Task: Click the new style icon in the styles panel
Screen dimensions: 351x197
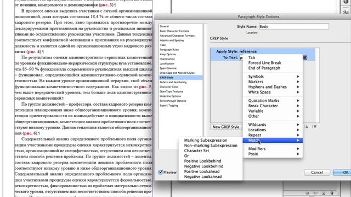Action: point(324,193)
